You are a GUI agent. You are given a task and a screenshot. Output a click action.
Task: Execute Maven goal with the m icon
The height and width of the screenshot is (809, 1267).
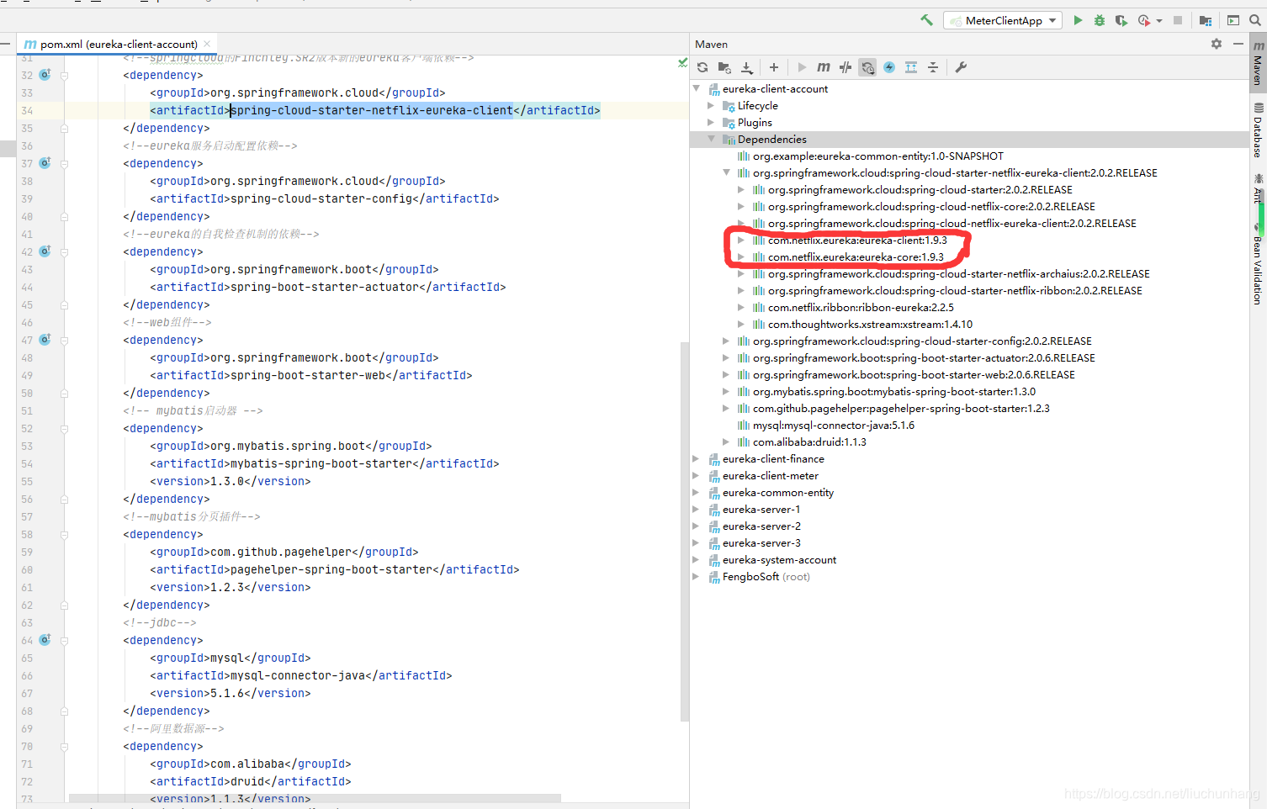824,67
